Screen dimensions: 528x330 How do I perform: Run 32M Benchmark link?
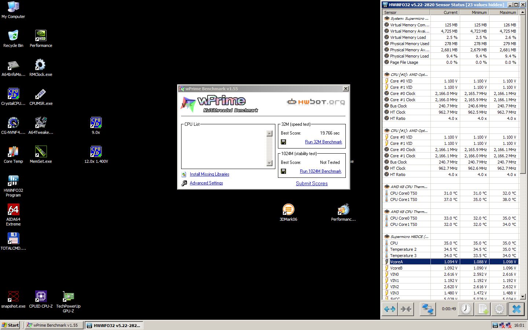click(323, 142)
